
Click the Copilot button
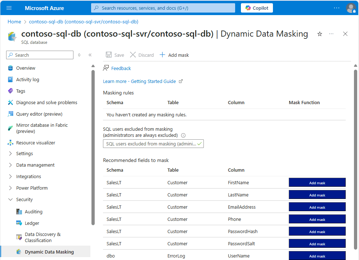coord(257,8)
